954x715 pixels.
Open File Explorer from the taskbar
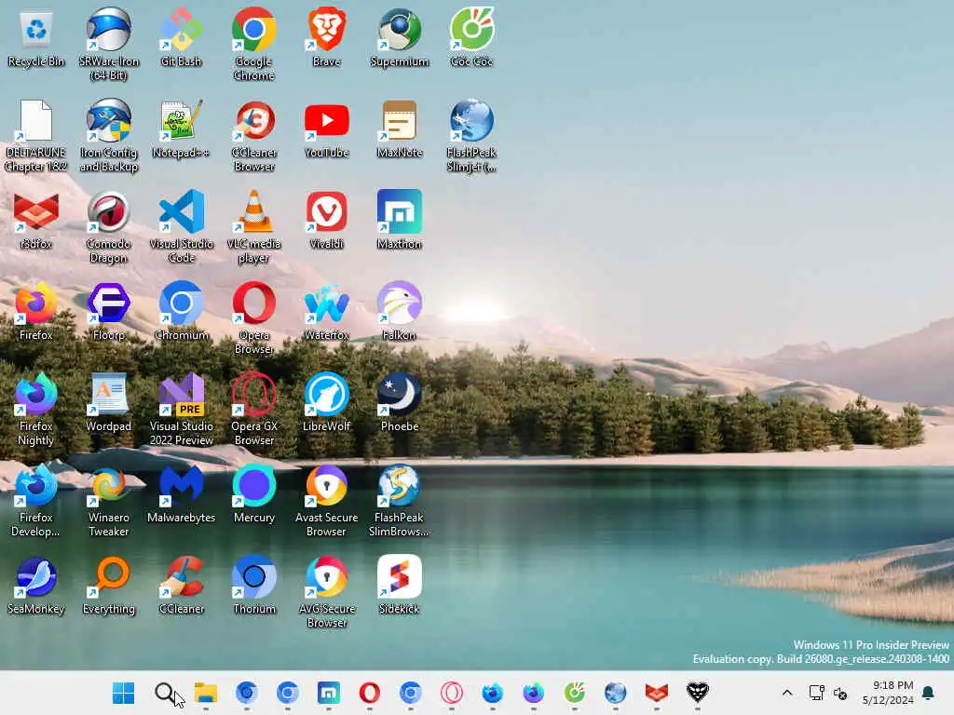[206, 693]
